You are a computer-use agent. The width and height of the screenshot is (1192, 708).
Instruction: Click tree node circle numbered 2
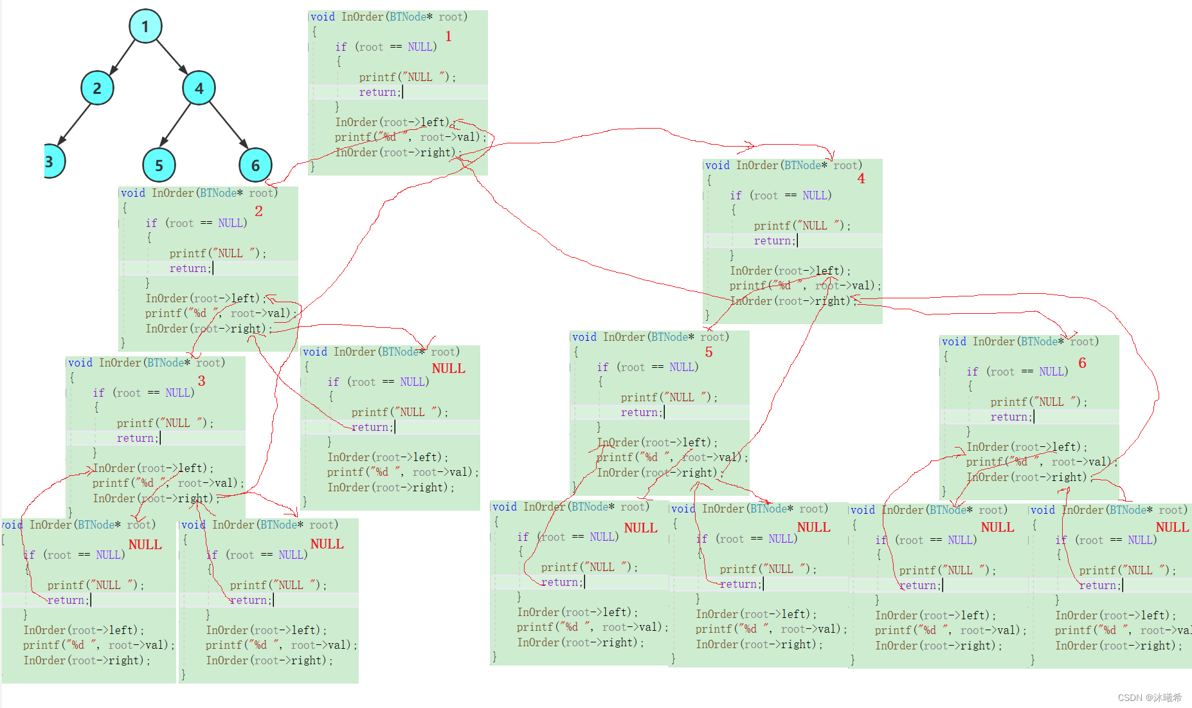coord(97,88)
